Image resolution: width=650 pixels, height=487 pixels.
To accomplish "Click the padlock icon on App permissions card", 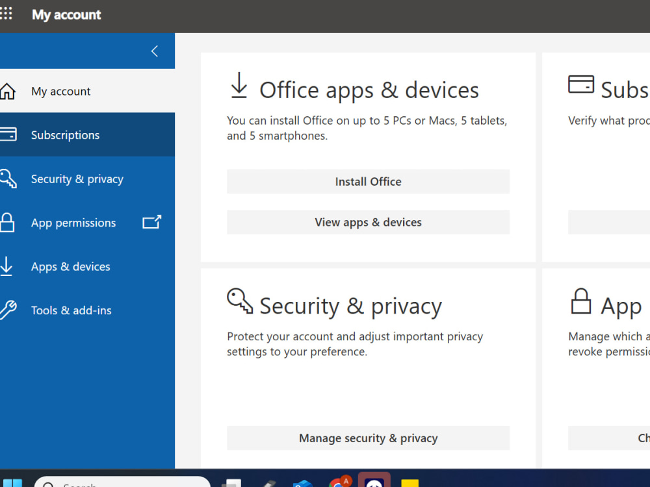I will coord(580,301).
